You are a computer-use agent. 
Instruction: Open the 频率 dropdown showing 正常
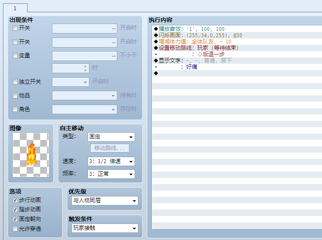(111, 174)
